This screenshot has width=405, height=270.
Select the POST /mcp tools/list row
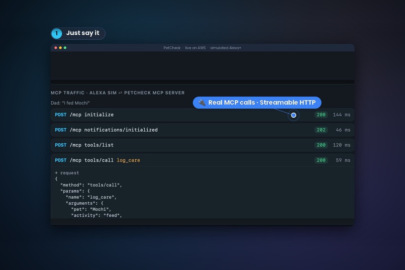point(202,145)
